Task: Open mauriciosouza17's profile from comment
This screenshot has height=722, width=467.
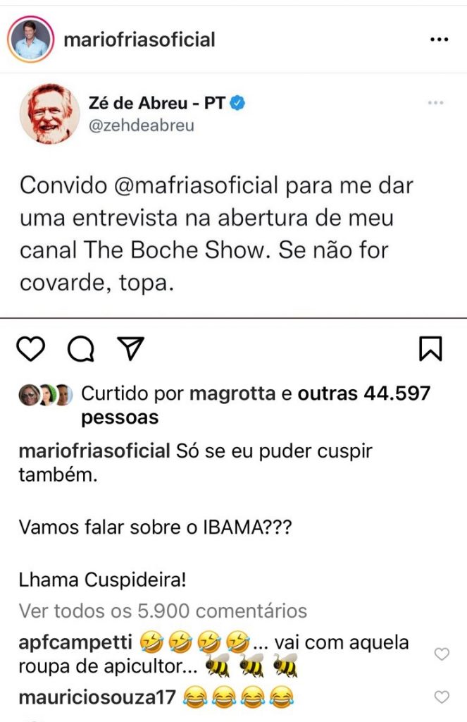Action: [96, 698]
